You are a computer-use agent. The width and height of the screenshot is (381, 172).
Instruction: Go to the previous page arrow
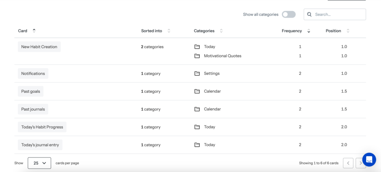click(x=348, y=163)
